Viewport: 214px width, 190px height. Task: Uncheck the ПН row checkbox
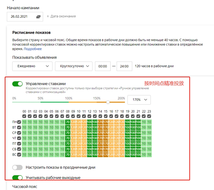point(19,122)
